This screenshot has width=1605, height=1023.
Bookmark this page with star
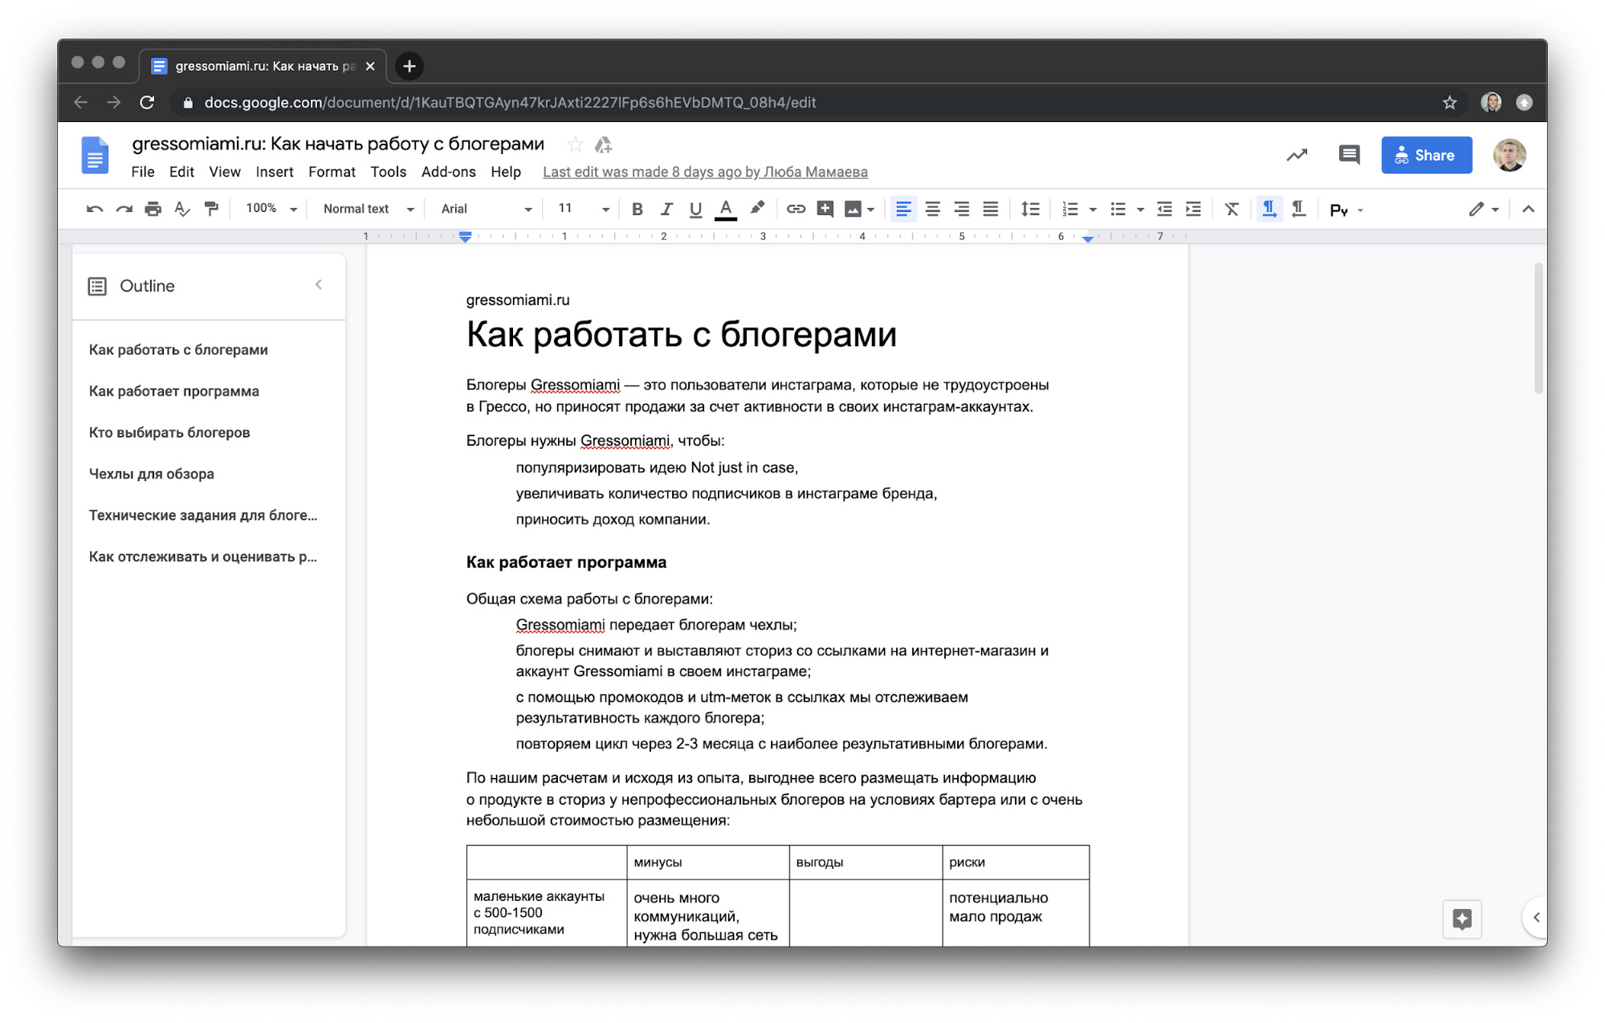click(1449, 103)
